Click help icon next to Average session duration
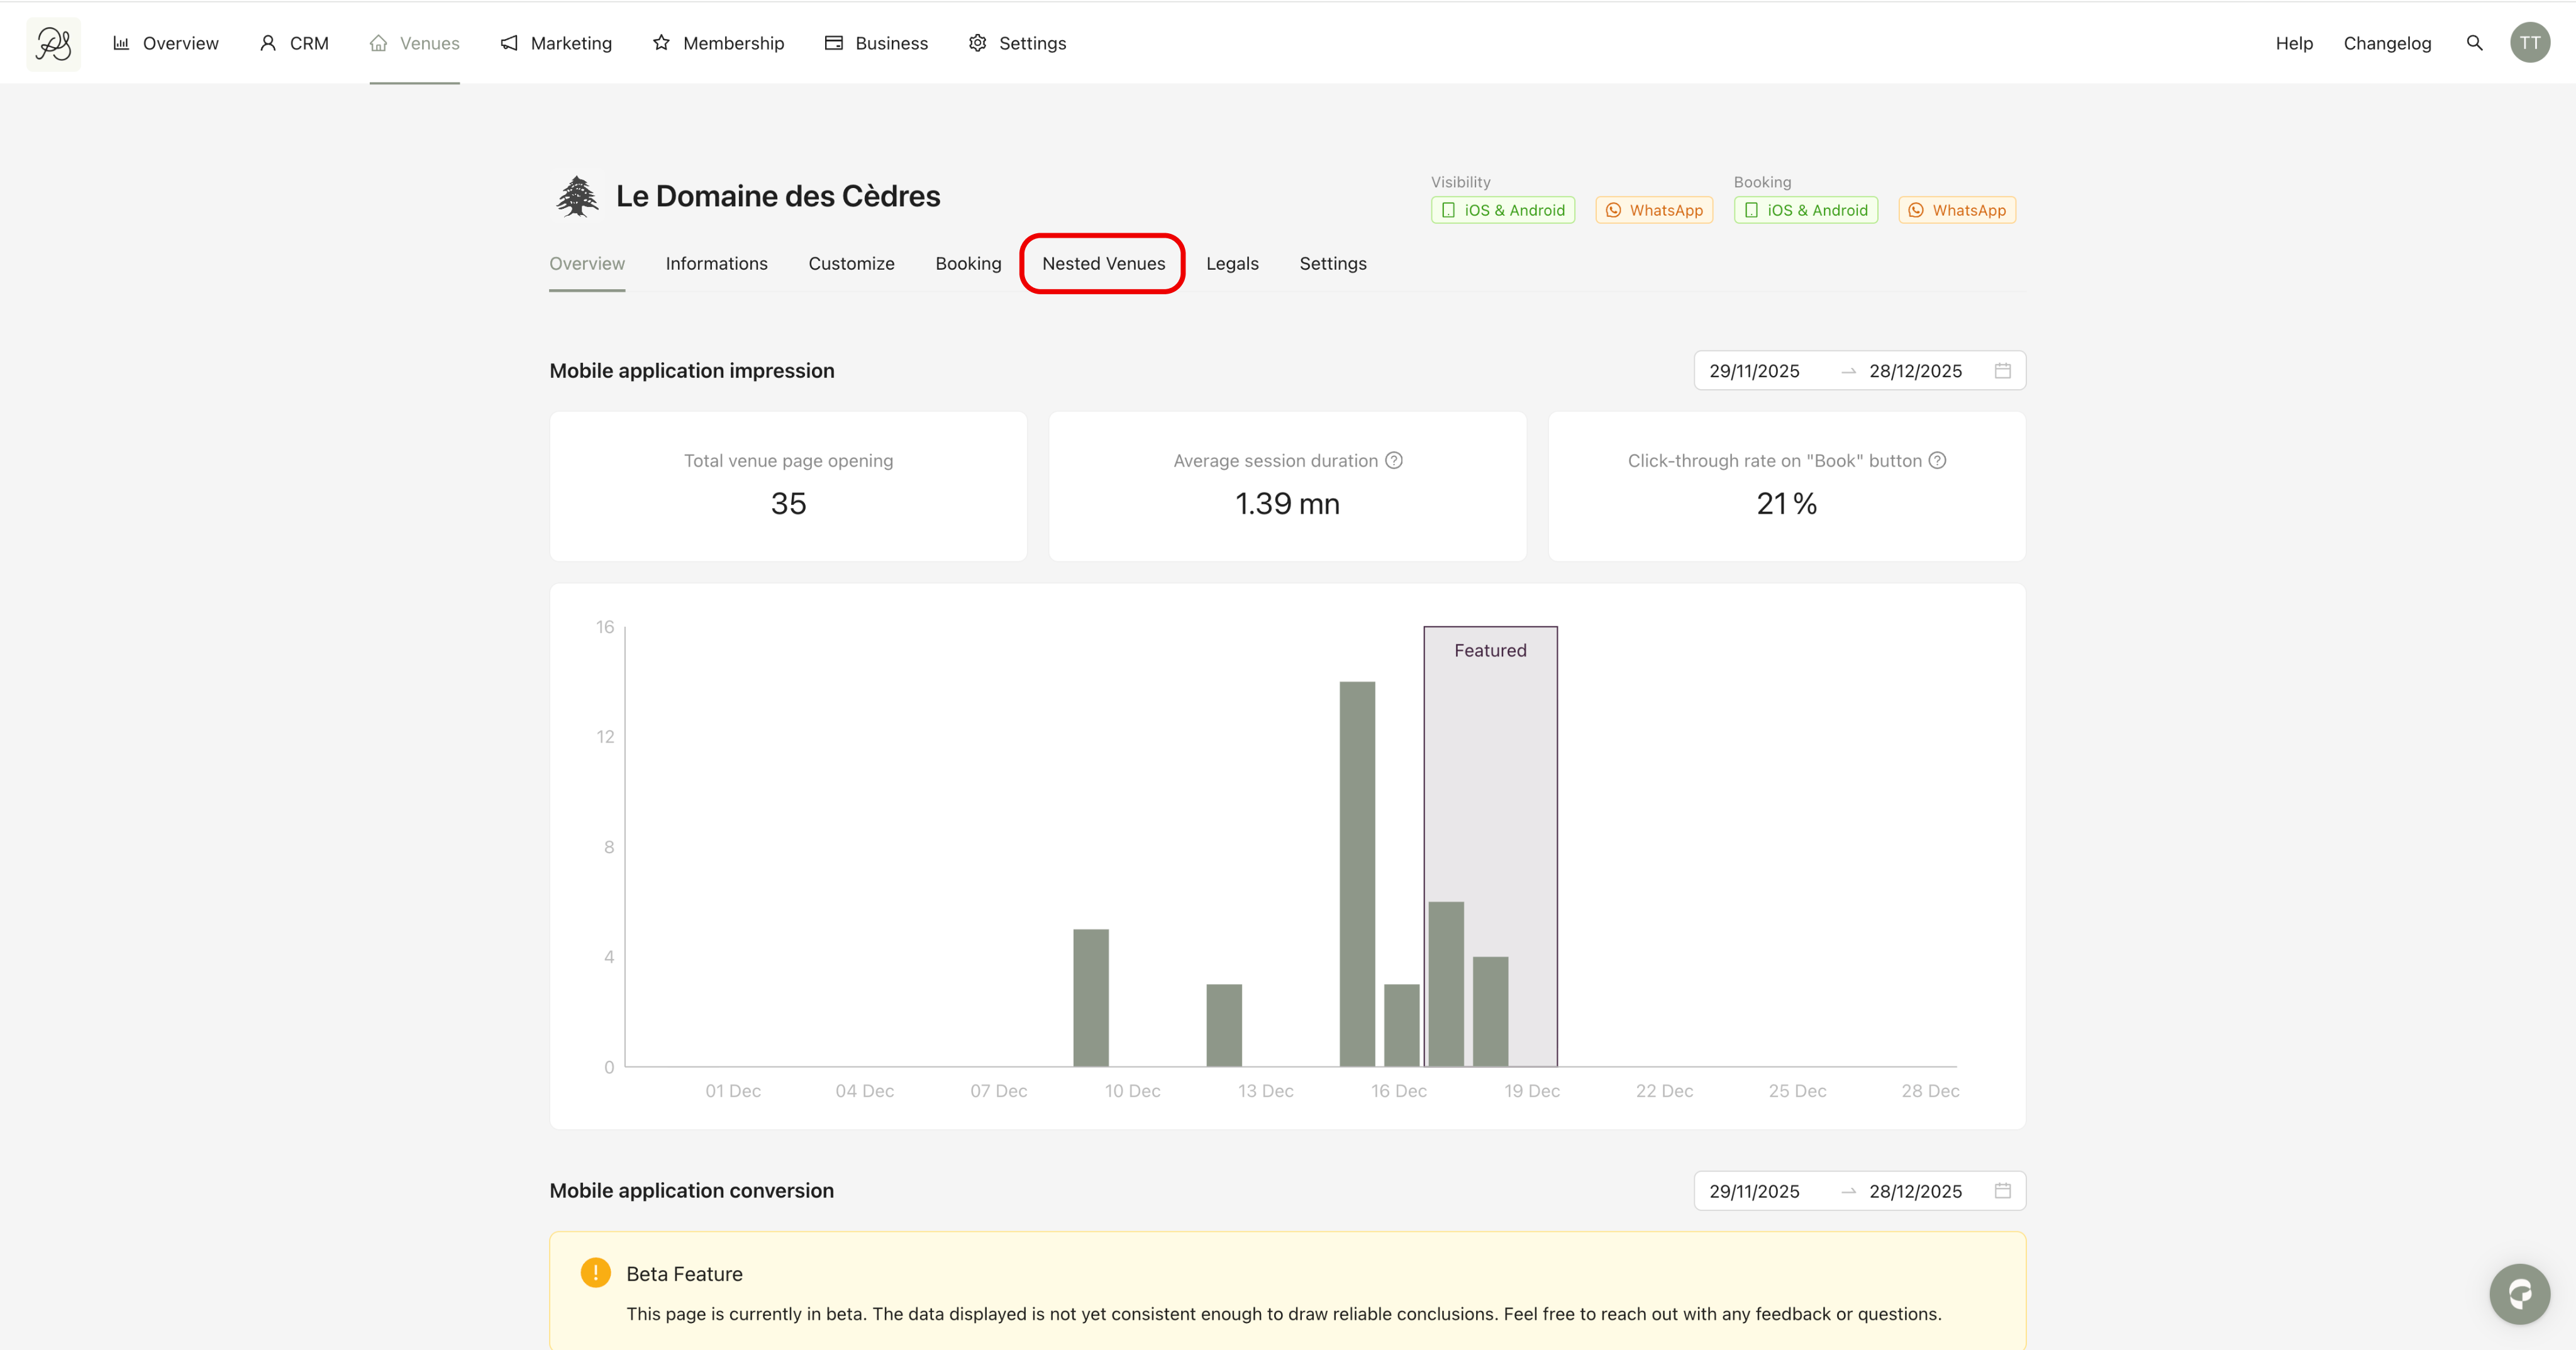The image size is (2576, 1350). coord(1393,460)
